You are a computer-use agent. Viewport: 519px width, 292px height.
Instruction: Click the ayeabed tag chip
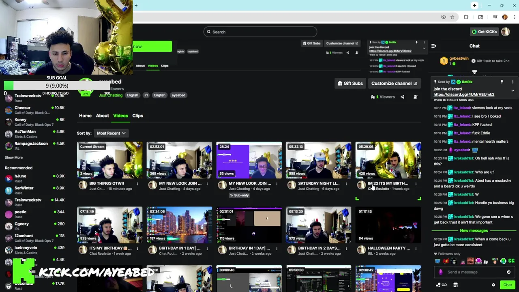point(178,95)
